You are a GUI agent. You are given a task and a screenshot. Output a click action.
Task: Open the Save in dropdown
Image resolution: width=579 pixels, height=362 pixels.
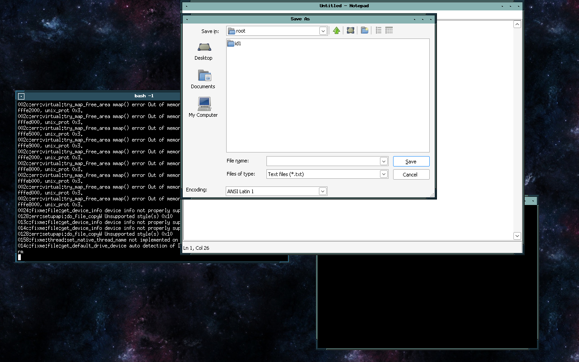click(x=323, y=30)
